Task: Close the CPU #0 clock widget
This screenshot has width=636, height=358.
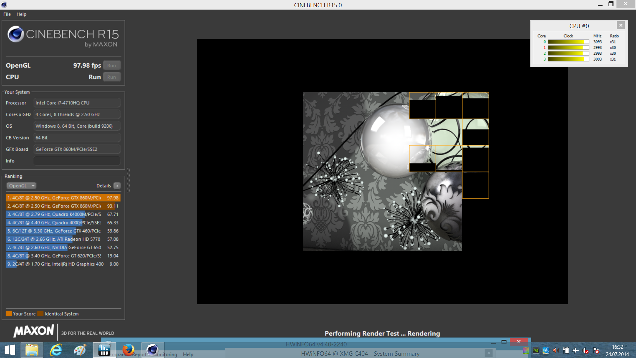Action: (x=621, y=26)
